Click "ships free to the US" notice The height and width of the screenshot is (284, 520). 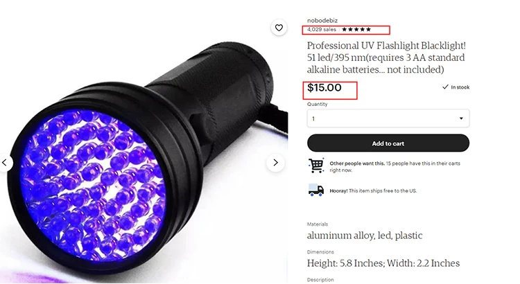click(x=373, y=191)
